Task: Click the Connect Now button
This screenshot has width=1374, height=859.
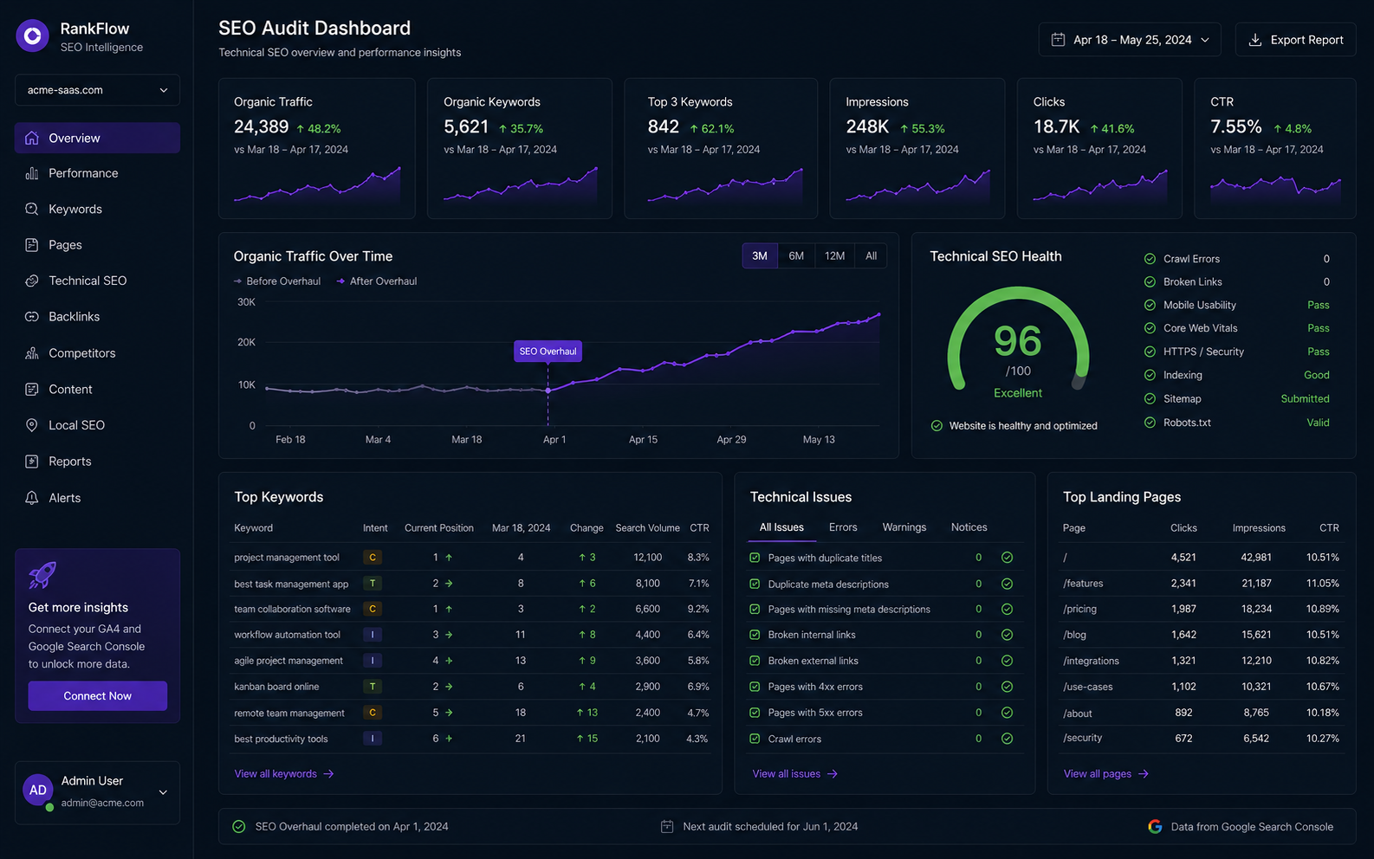Action: point(97,696)
